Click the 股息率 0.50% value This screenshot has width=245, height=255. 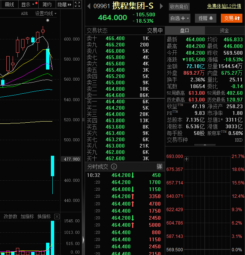tap(236, 133)
